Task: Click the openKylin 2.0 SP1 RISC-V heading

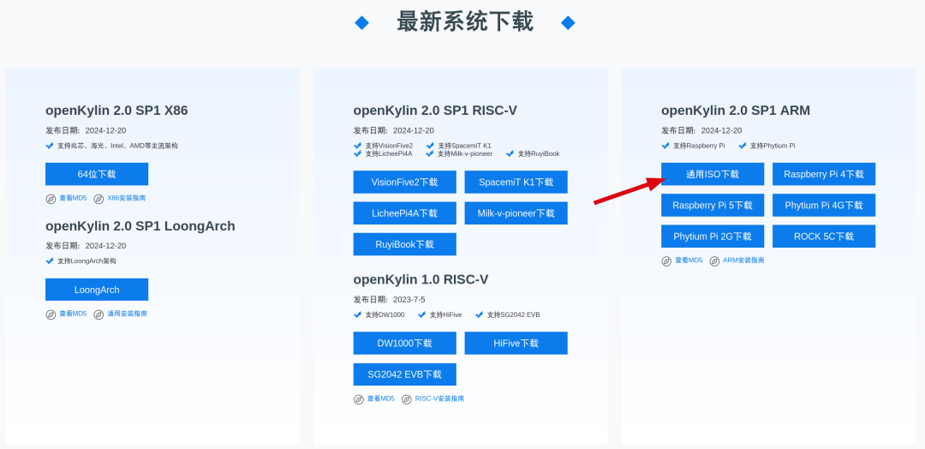Action: click(435, 111)
